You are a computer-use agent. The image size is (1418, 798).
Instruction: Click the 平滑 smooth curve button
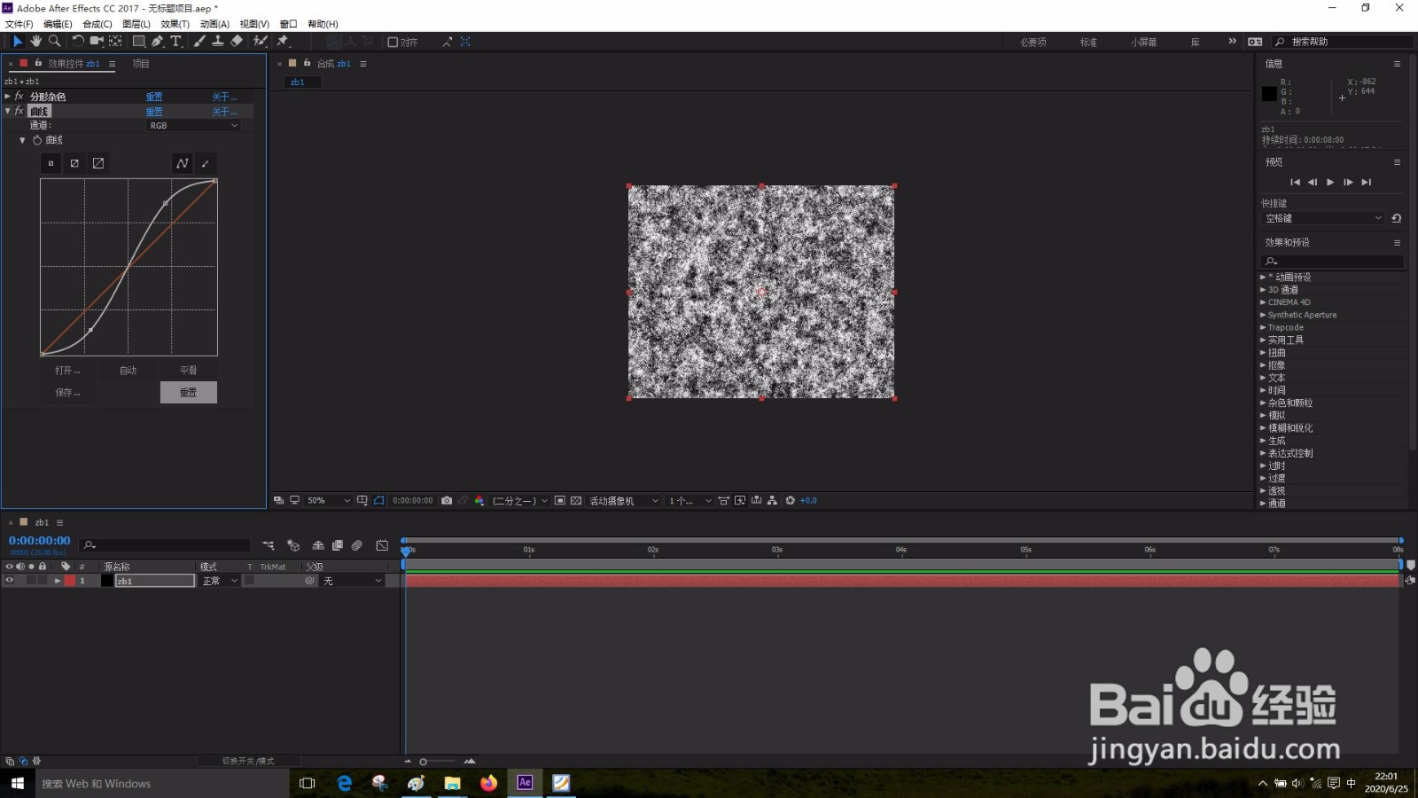pyautogui.click(x=189, y=371)
